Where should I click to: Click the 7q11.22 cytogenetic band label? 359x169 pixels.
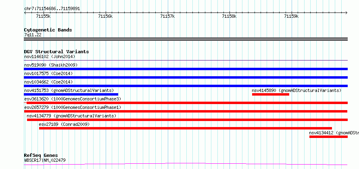click(33, 35)
